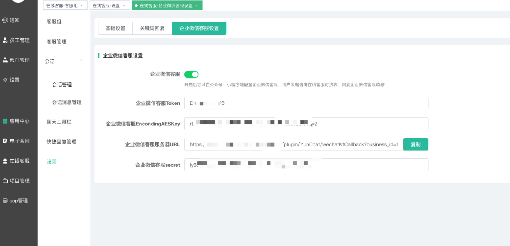510x246 pixels.
Task: Disable the 企业微信客服 toggle switch
Action: [191, 75]
